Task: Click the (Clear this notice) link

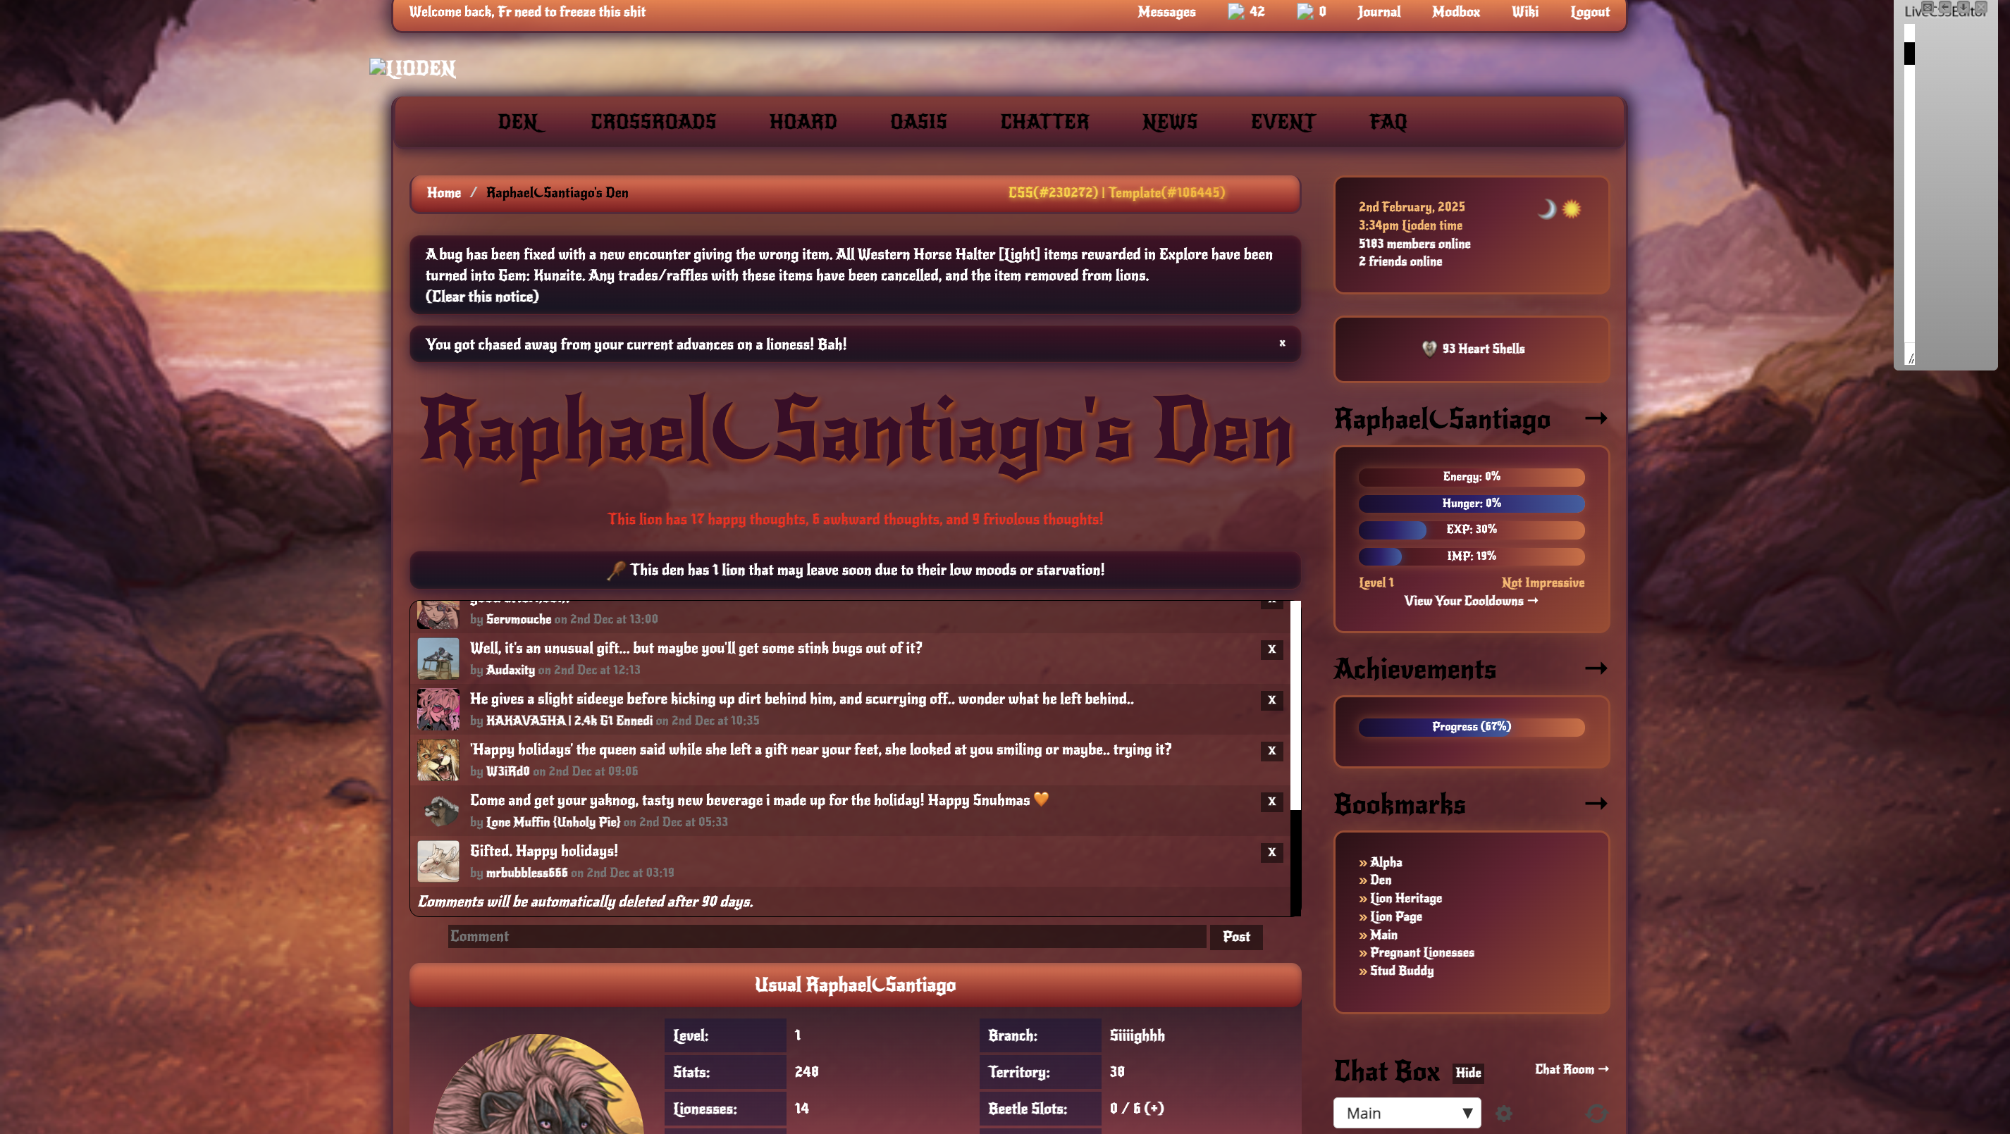Action: 482,297
